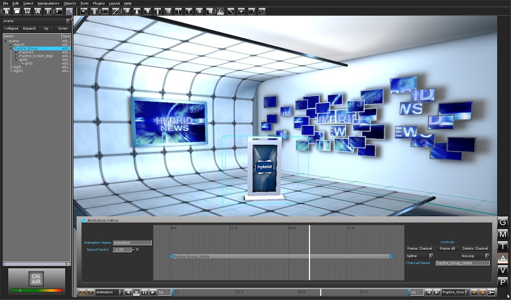Click the Undo arrow icon
Viewport: 511px width, 300px height.
(x=59, y=11)
